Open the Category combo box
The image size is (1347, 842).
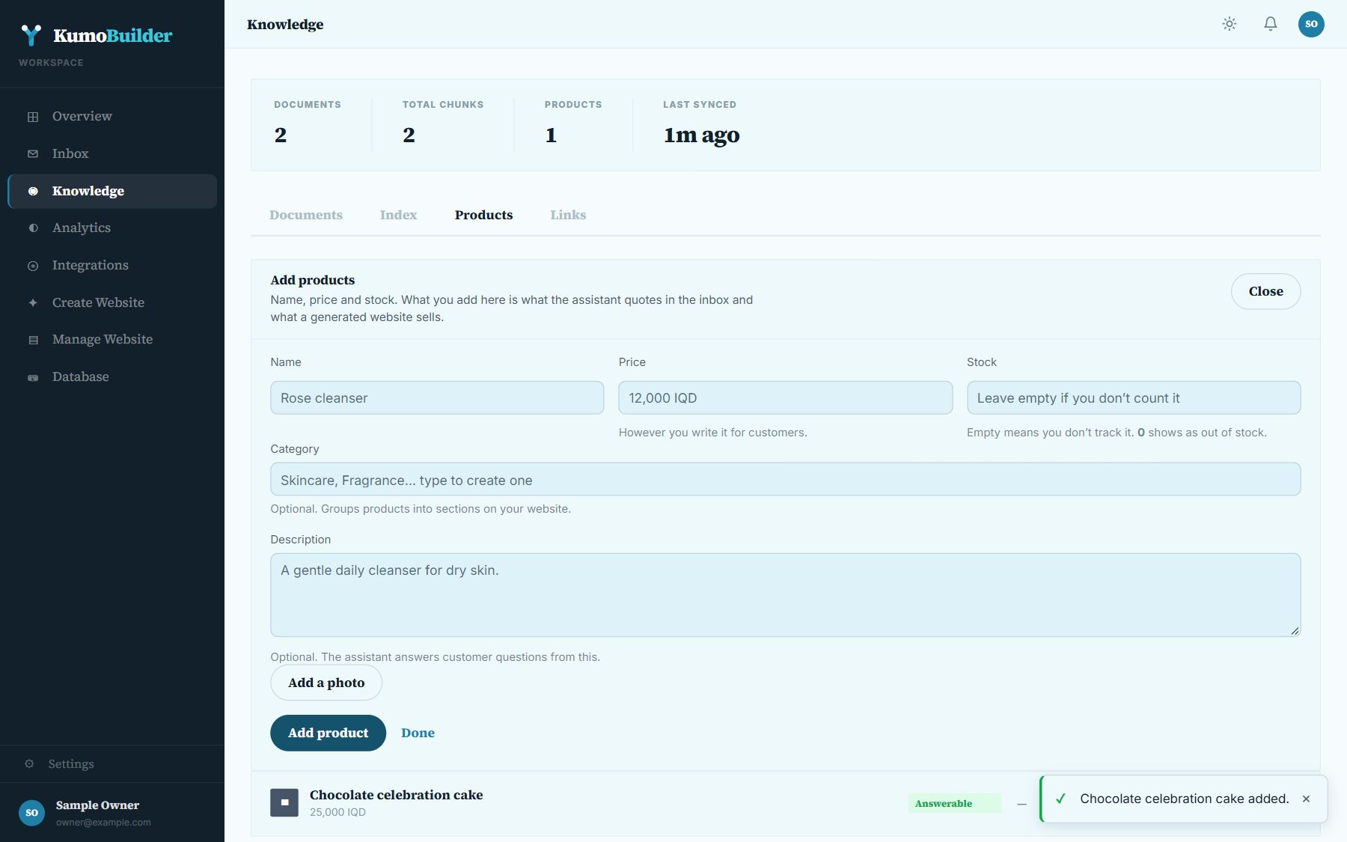785,479
